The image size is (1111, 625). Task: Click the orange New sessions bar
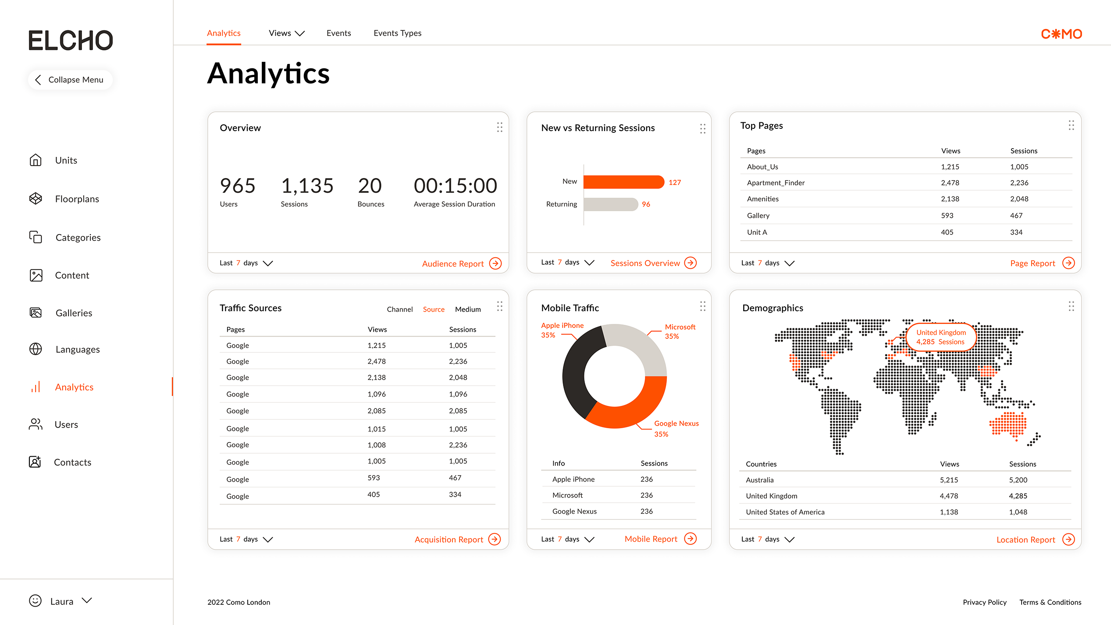click(623, 182)
